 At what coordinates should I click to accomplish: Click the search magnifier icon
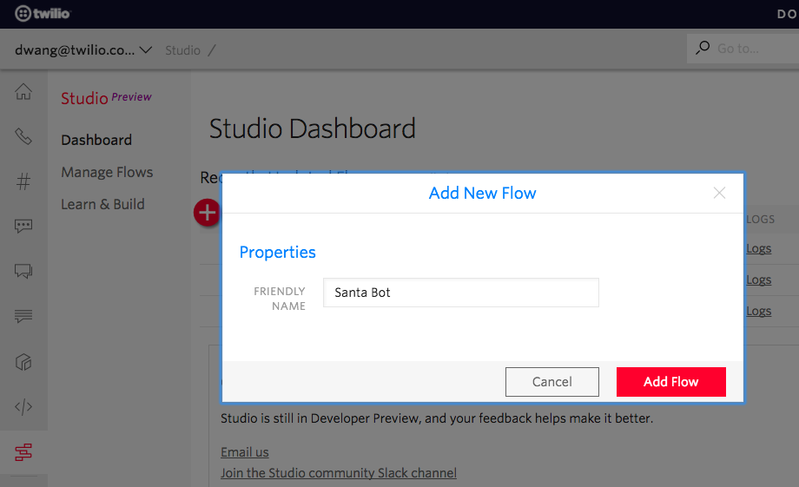tap(703, 48)
